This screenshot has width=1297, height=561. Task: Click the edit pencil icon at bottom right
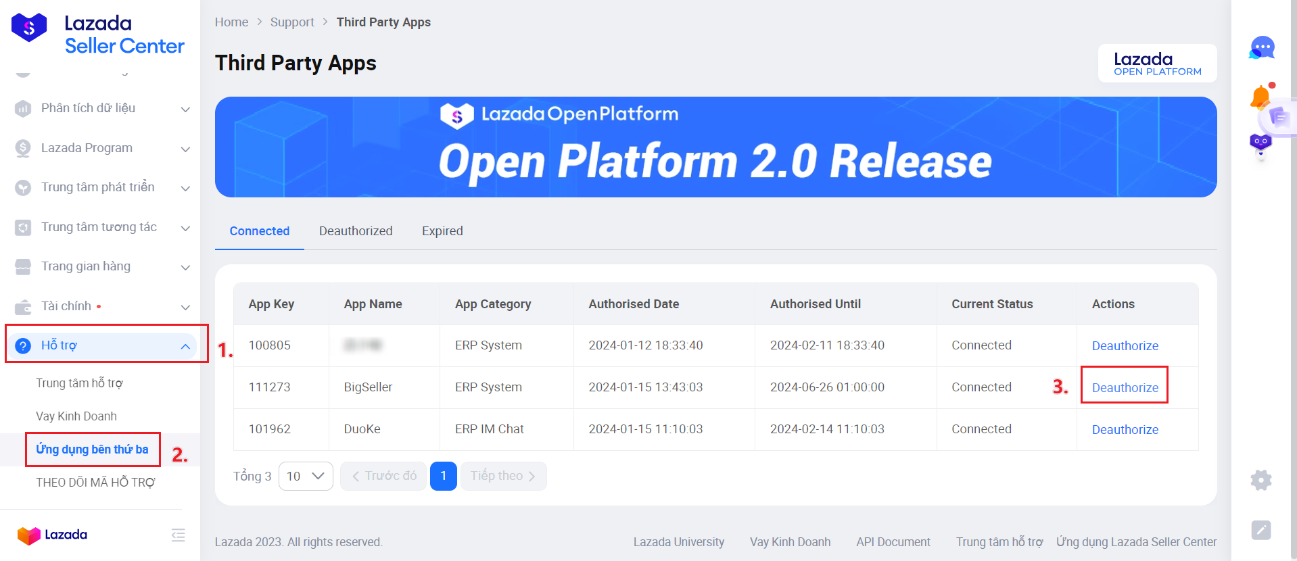1261,530
